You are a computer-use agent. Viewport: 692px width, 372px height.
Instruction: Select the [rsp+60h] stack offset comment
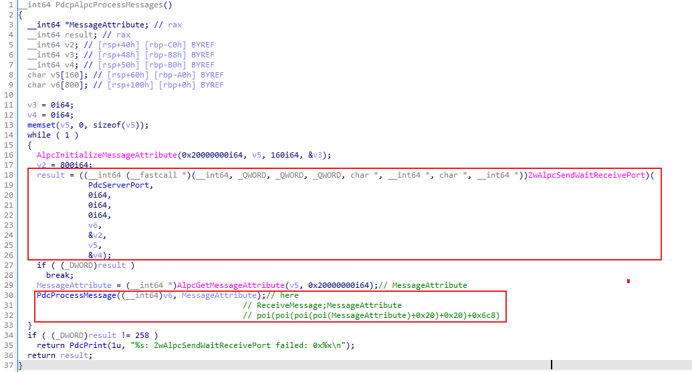click(128, 75)
